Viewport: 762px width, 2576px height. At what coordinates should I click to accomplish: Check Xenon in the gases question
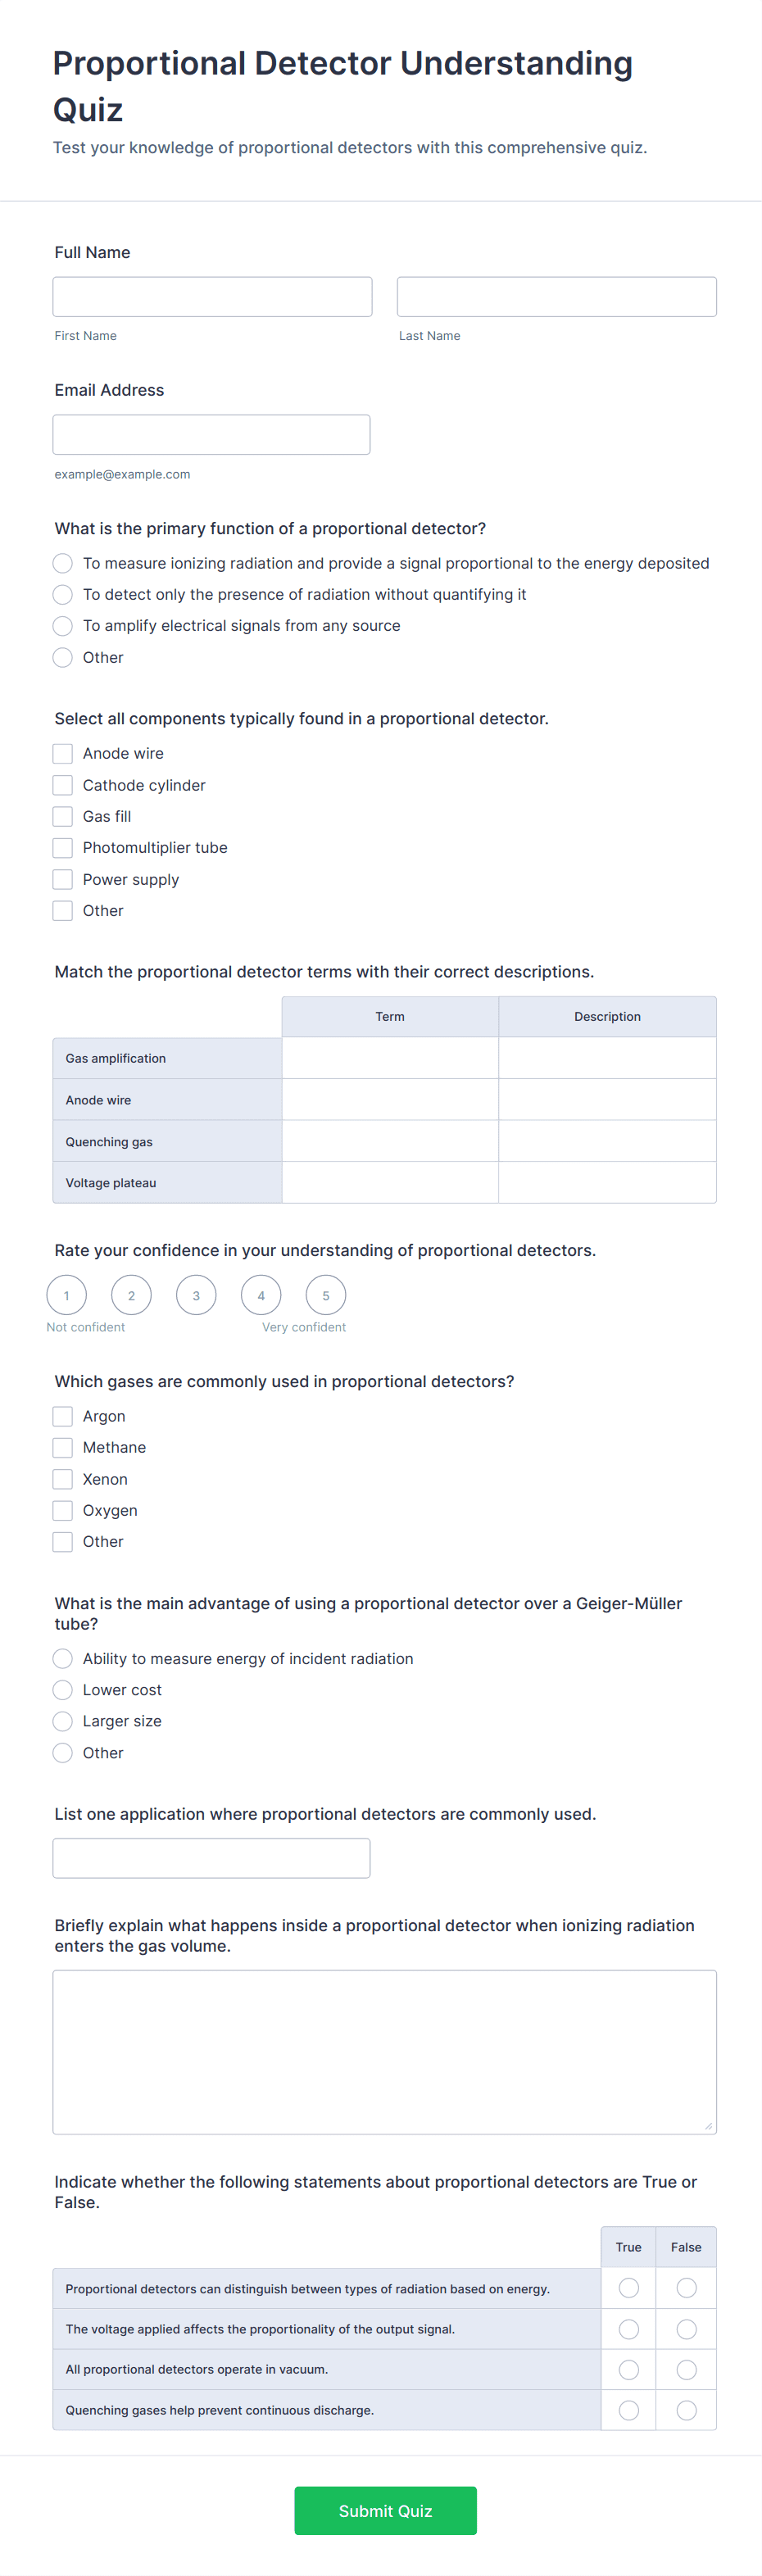pos(62,1479)
